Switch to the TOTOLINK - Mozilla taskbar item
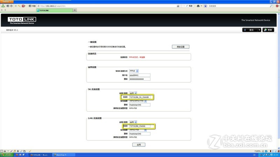Screen dimensions: 280x157 pyautogui.click(x=41, y=155)
